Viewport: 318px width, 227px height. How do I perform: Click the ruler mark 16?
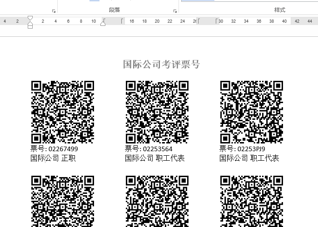click(132, 21)
